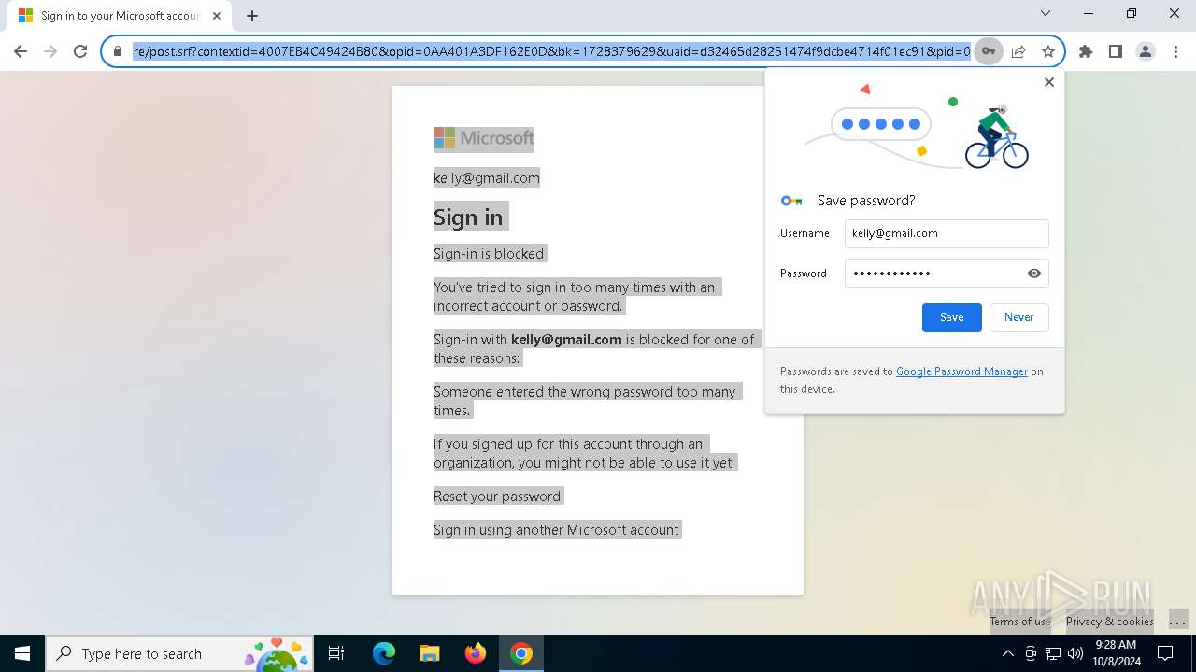1196x672 pixels.
Task: Save the password
Action: [x=951, y=317]
